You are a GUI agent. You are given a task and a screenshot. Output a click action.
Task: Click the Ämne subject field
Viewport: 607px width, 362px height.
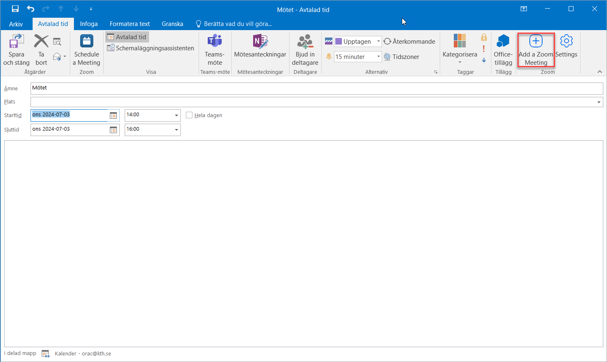[x=316, y=88]
